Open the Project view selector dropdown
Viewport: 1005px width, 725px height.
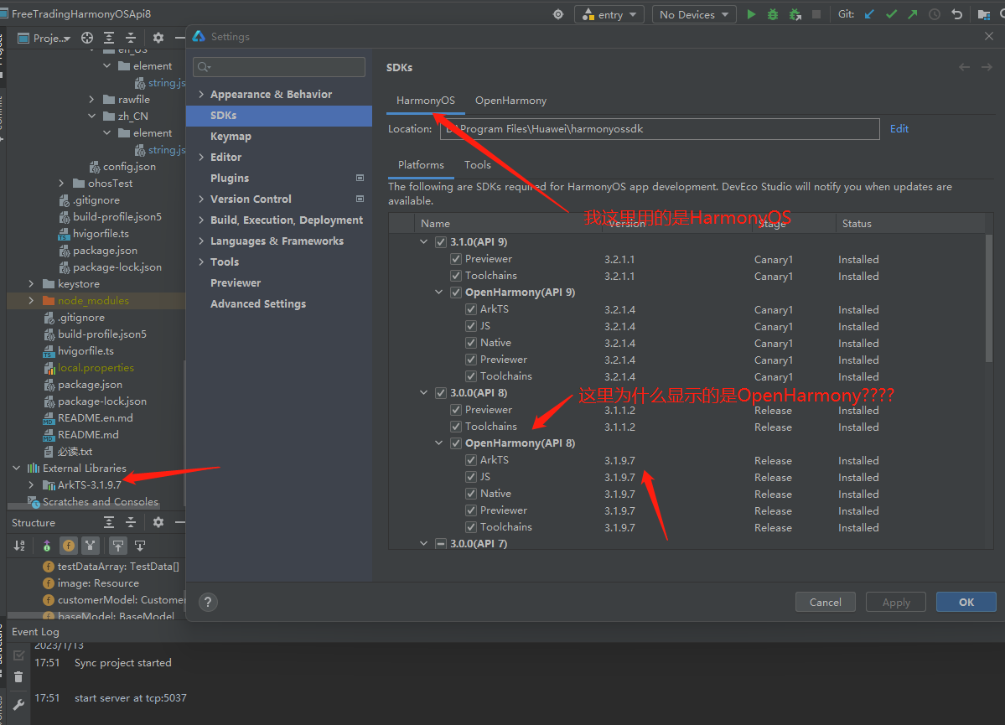44,38
